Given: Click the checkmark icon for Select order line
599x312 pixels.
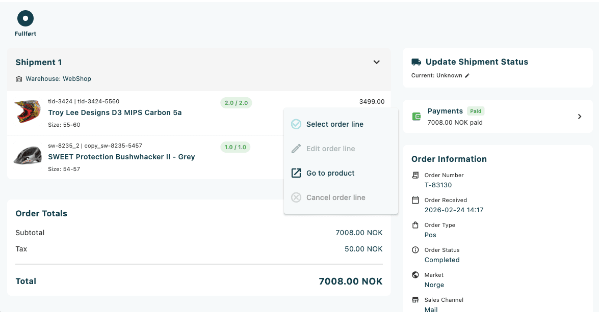Looking at the screenshot, I should click(x=296, y=124).
